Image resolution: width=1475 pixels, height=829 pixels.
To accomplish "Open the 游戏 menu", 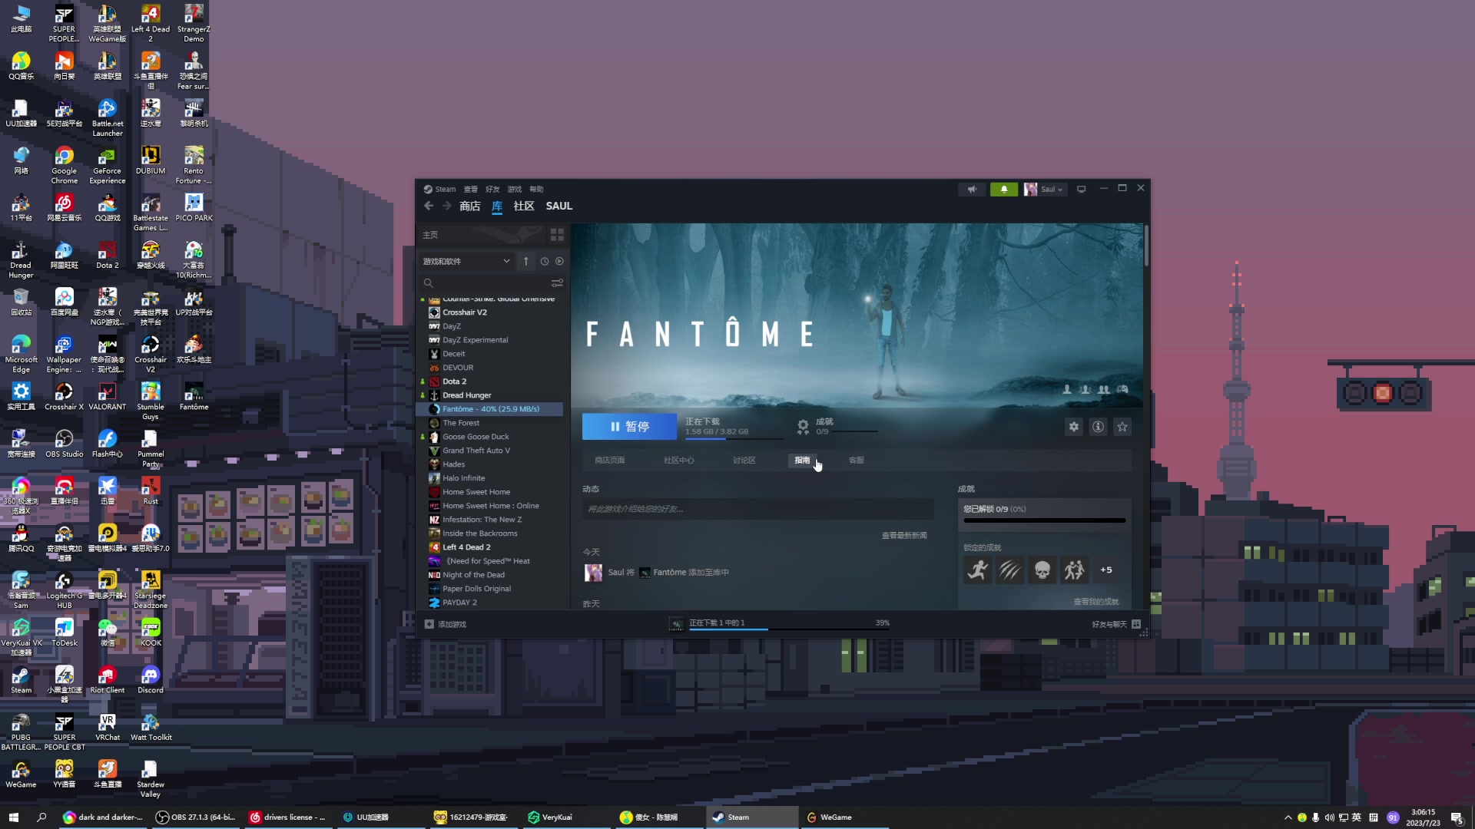I will point(514,189).
